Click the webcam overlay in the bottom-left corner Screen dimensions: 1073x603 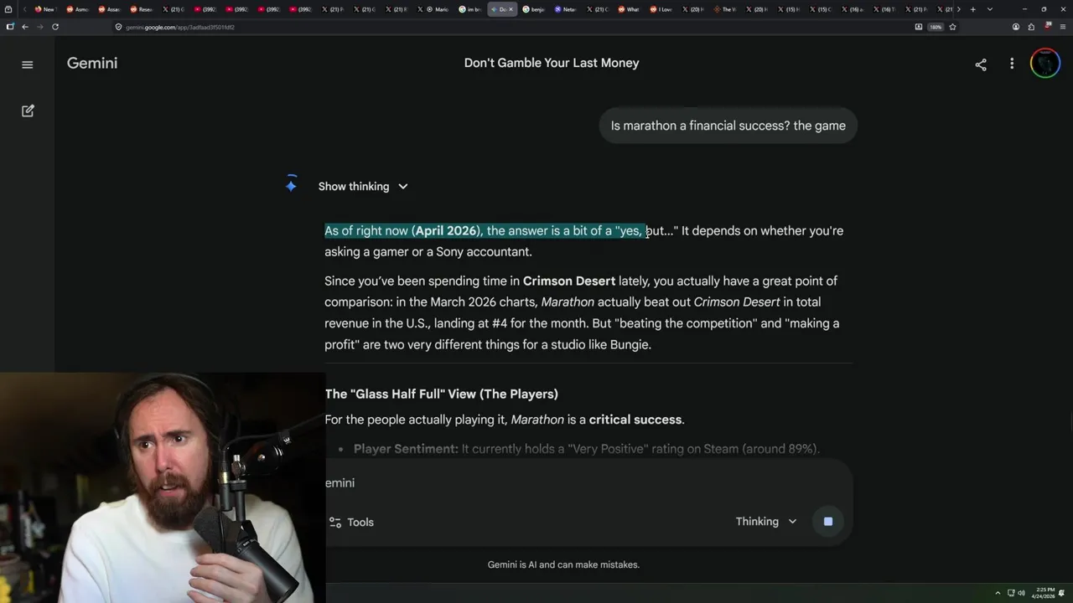click(x=163, y=487)
